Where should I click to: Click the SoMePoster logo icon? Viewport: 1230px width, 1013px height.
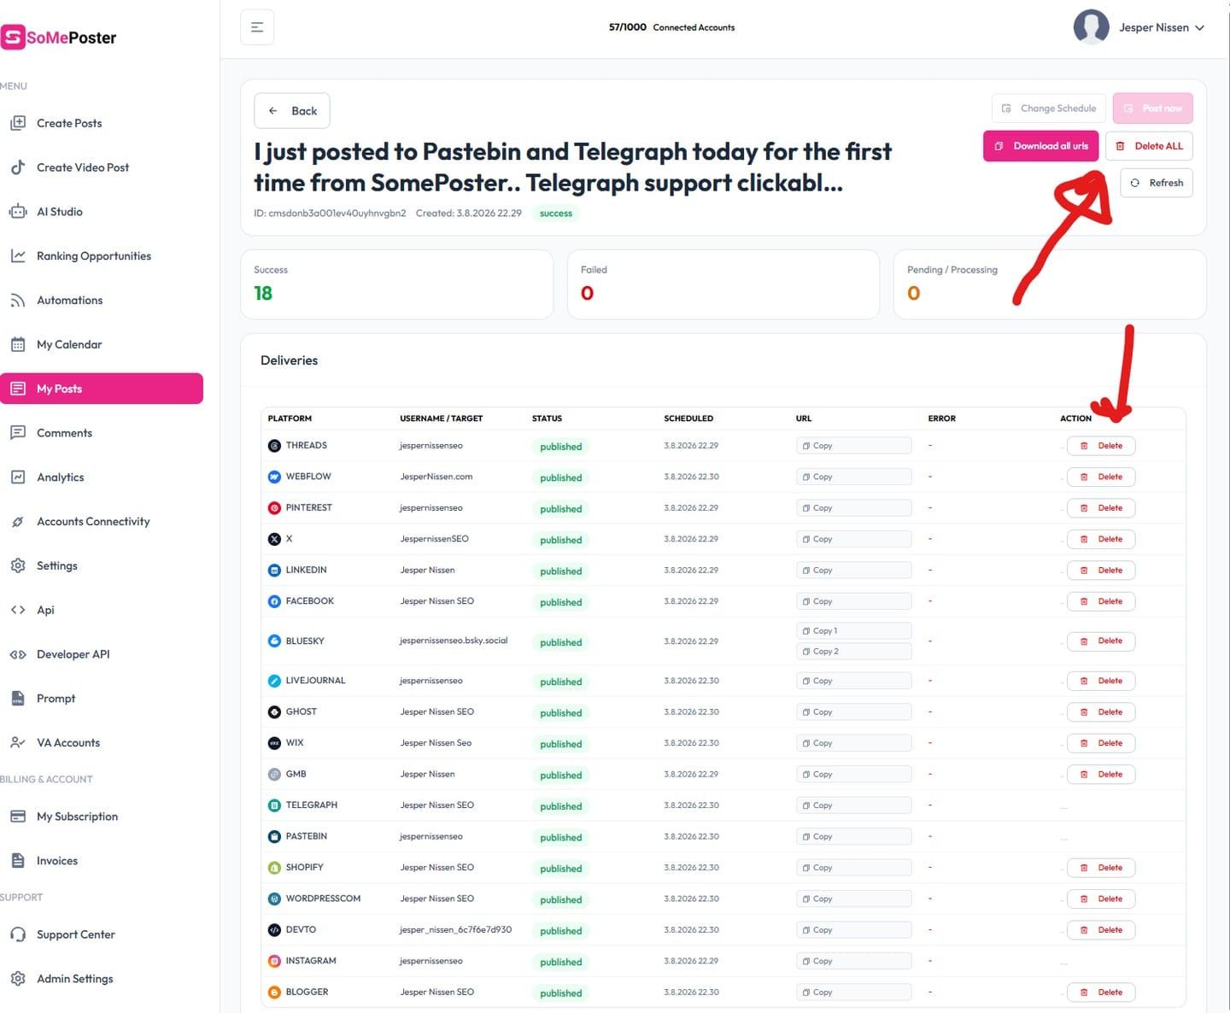click(x=12, y=37)
